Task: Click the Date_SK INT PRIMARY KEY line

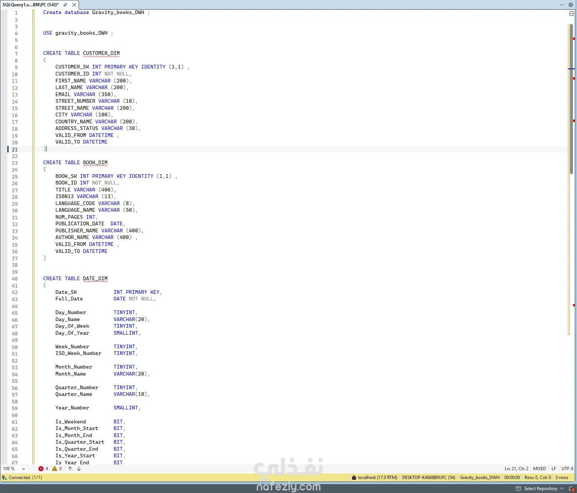Action: point(109,292)
